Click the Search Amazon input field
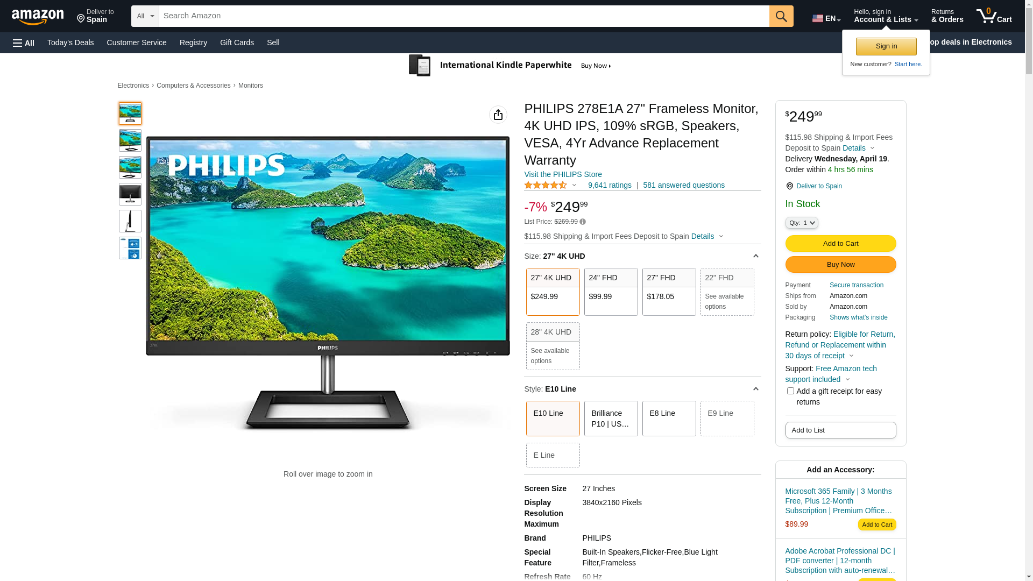Viewport: 1033px width, 581px height. tap(464, 16)
